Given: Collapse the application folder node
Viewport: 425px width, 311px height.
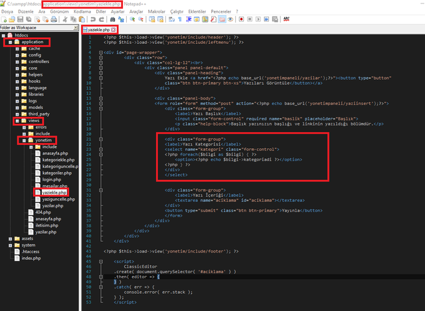Looking at the screenshot, I should (x=11, y=43).
